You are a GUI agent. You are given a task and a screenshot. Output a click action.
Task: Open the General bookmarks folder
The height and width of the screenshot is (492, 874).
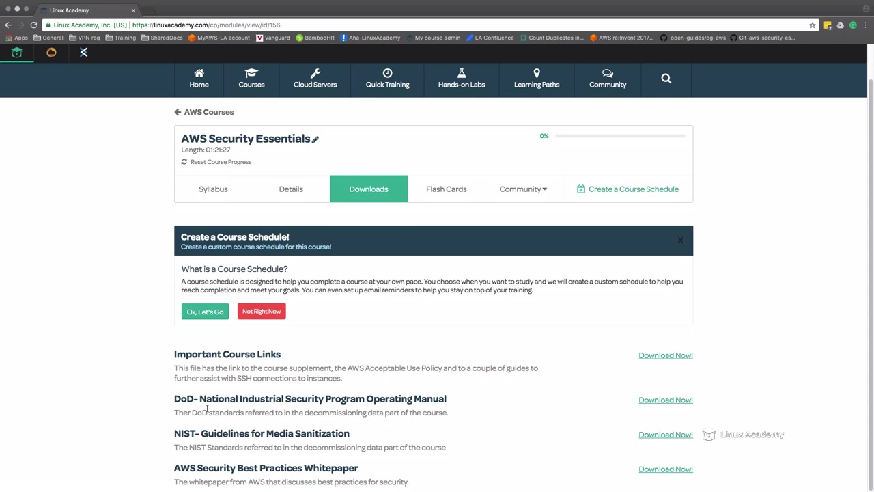pos(48,38)
